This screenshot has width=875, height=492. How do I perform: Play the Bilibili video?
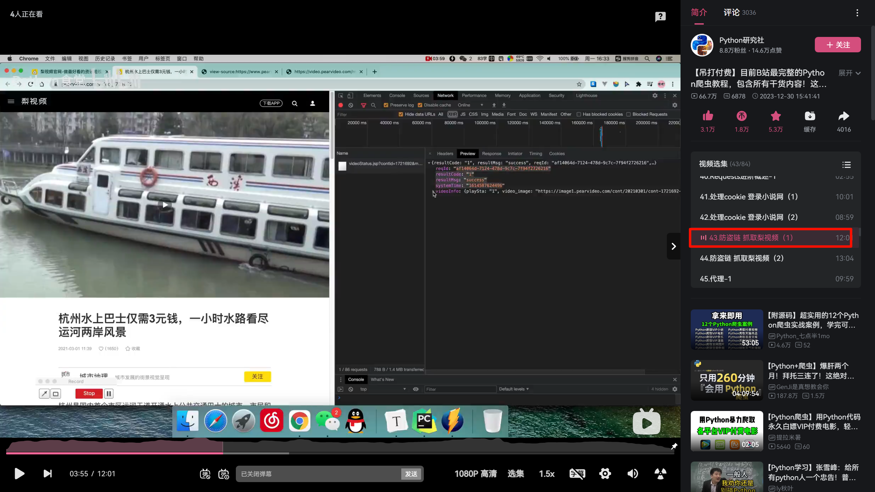pyautogui.click(x=19, y=474)
